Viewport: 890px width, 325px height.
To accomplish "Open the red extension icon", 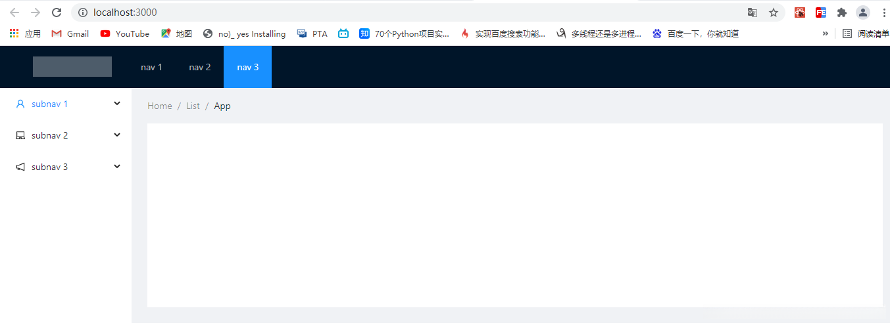I will click(800, 12).
